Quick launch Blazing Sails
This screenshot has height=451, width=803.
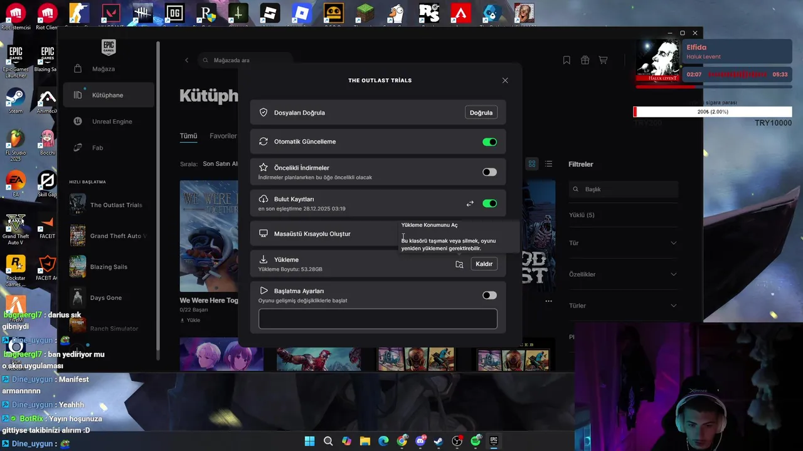tap(109, 266)
